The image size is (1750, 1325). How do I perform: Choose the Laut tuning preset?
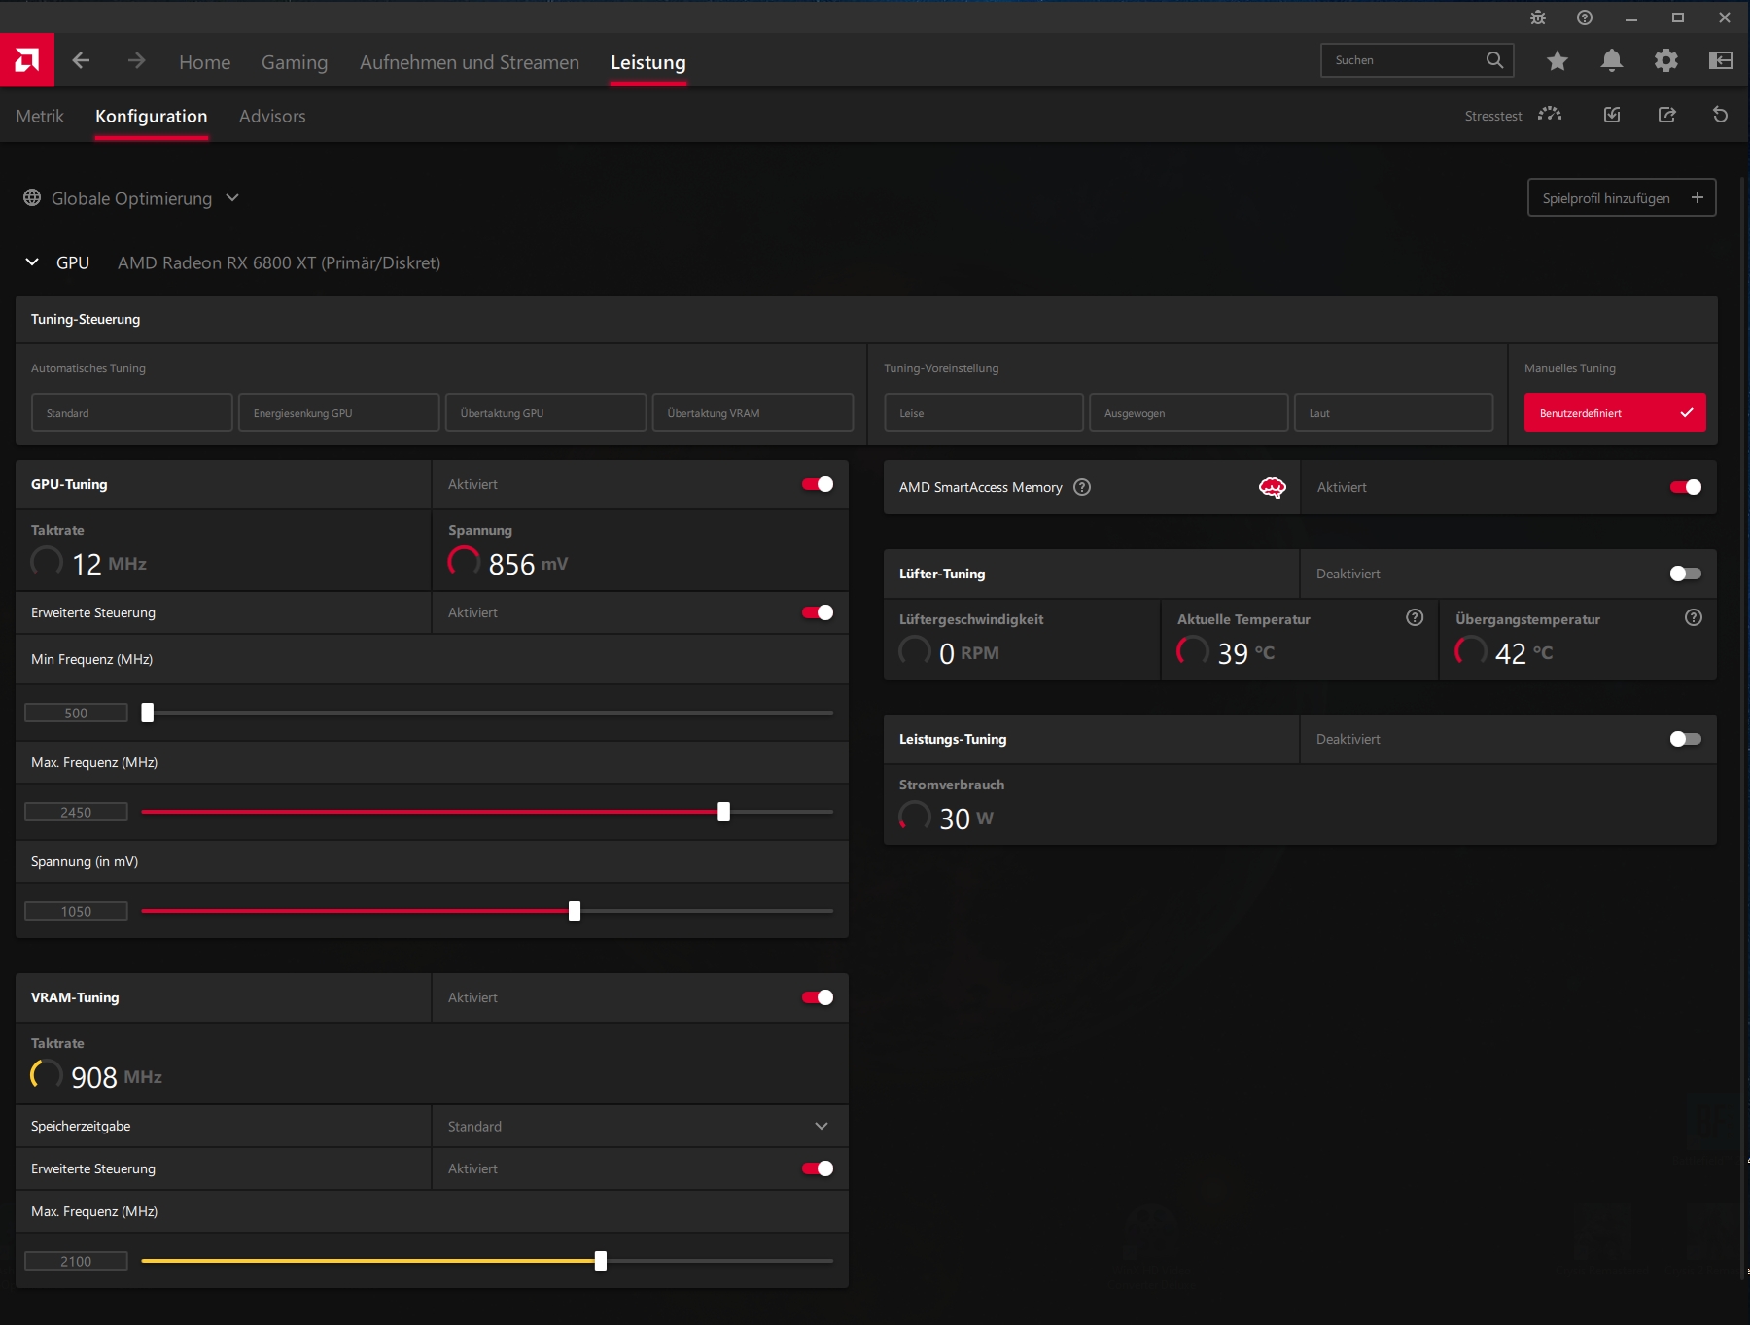point(1394,412)
